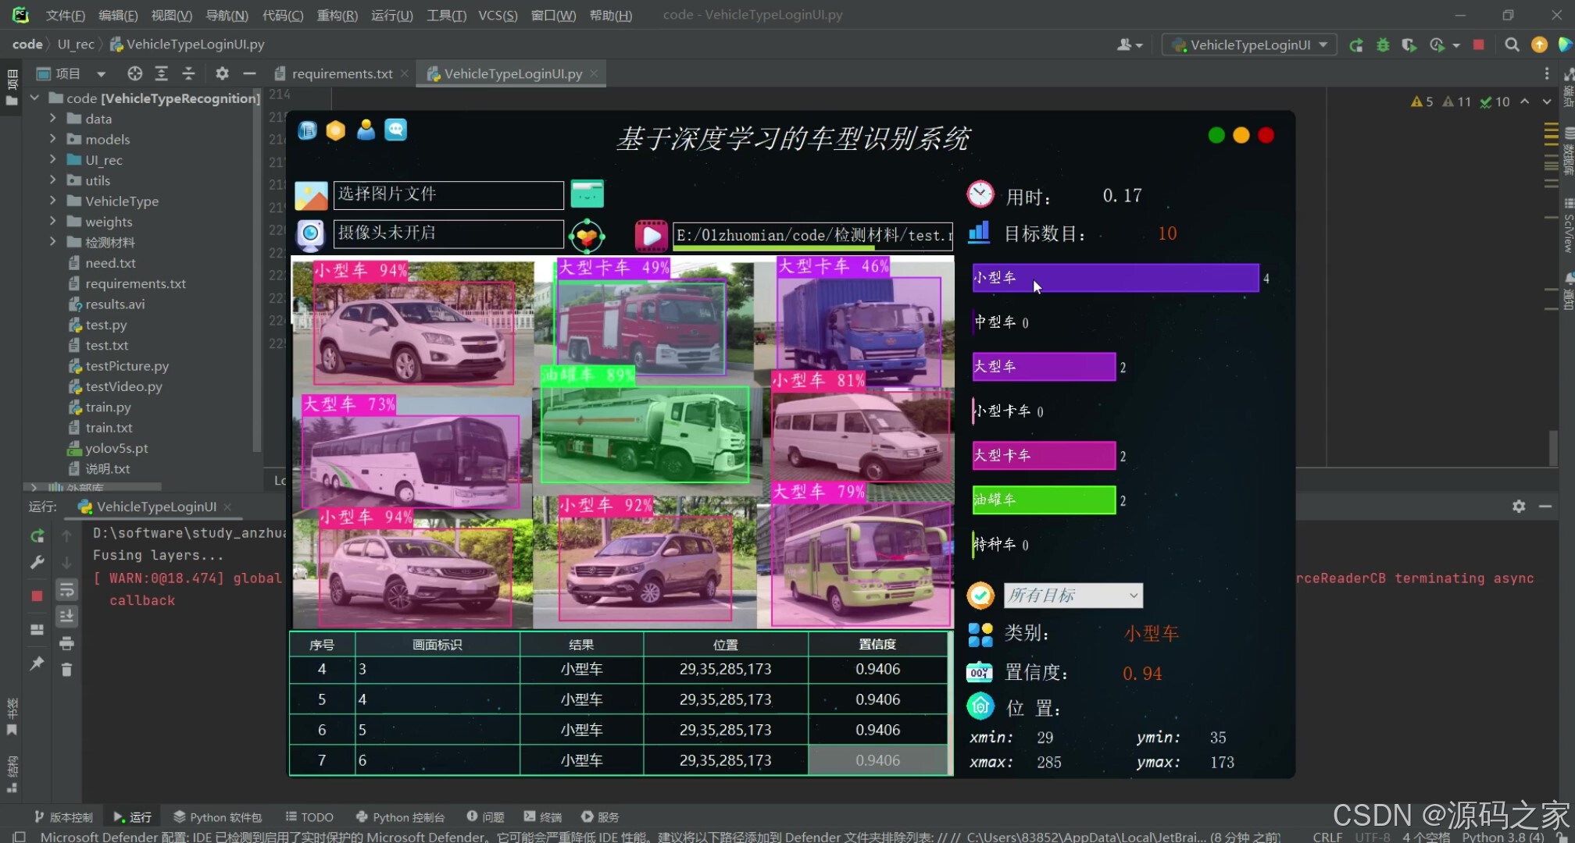Viewport: 1575px width, 843px height.
Task: Click the image file picker icon
Action: (x=311, y=195)
